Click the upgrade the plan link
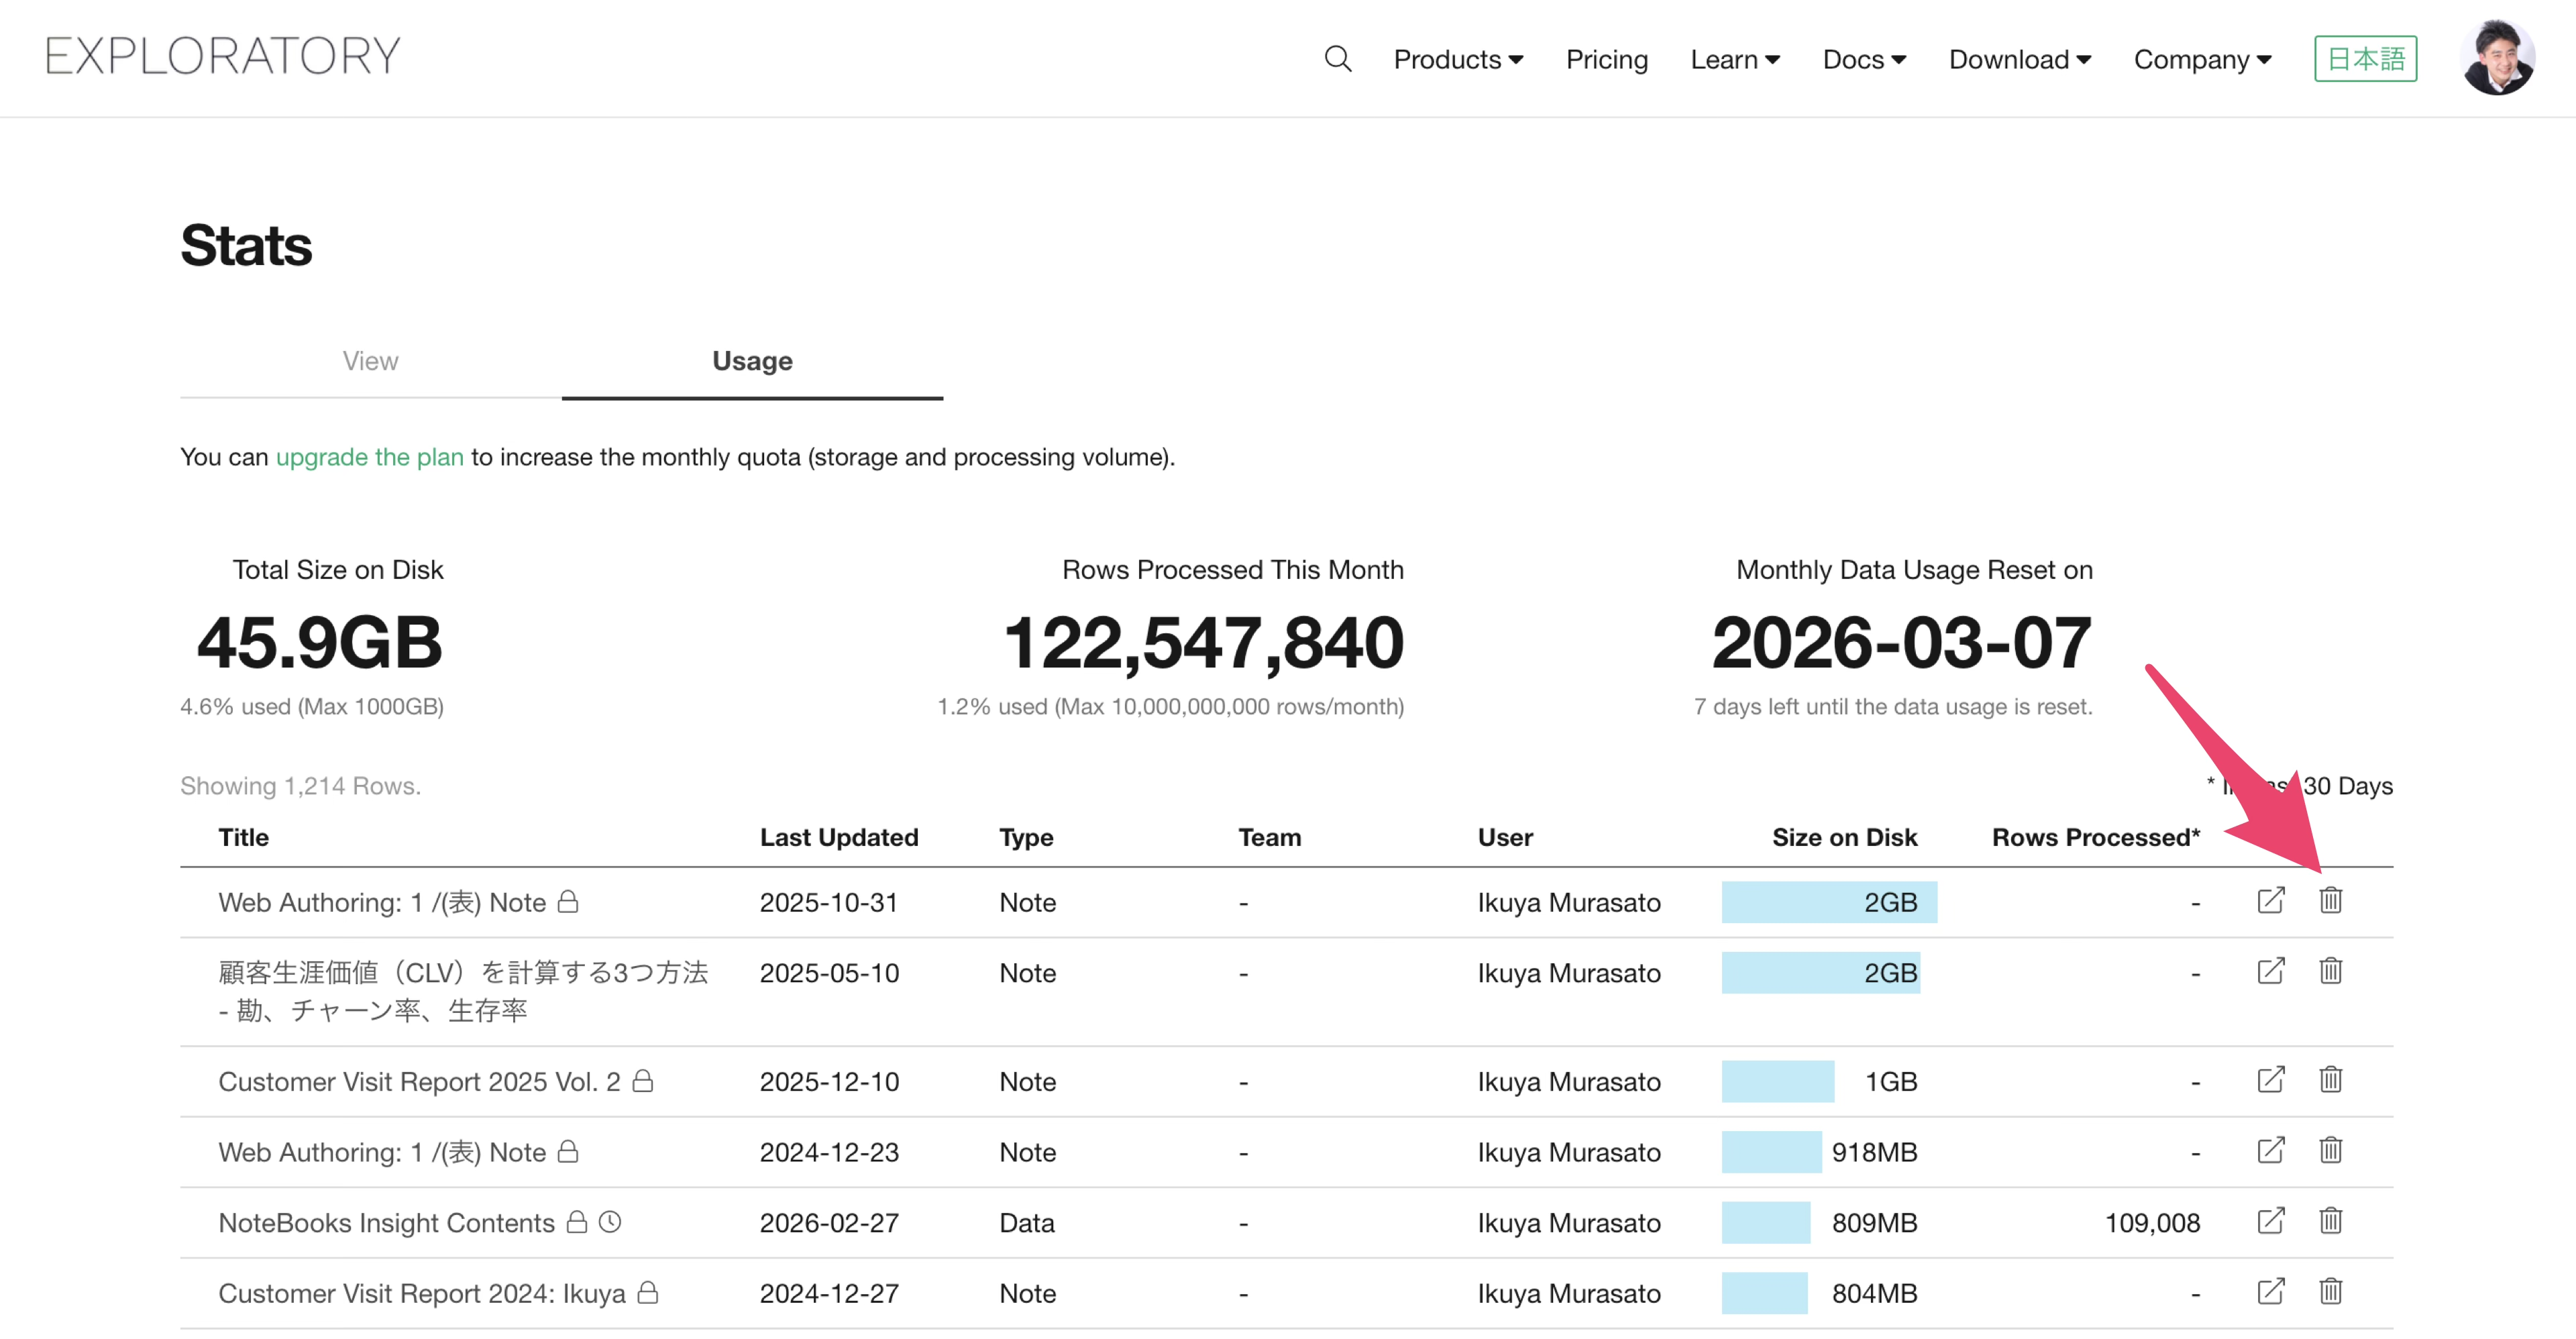 click(x=369, y=457)
